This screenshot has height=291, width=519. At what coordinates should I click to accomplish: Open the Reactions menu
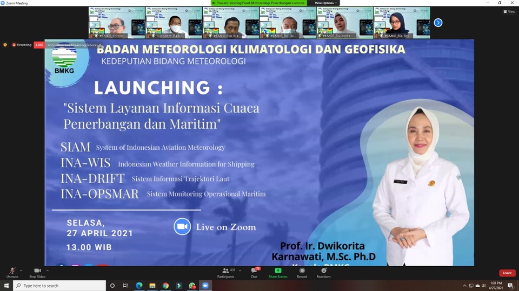[x=323, y=273]
